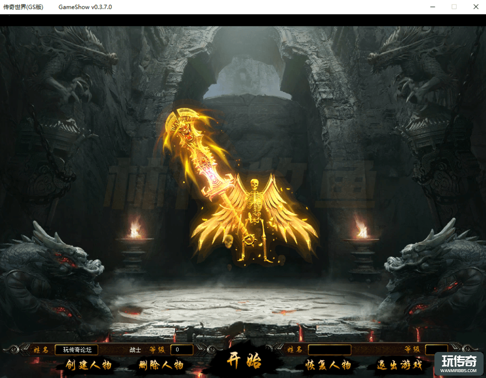Screen dimensions: 486x378
Task: Close the GameShow window
Action: (476, 7)
